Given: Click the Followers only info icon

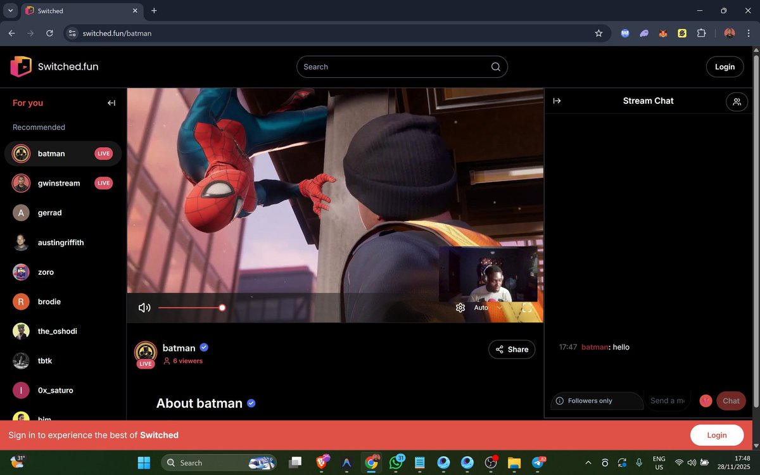Looking at the screenshot, I should [560, 401].
